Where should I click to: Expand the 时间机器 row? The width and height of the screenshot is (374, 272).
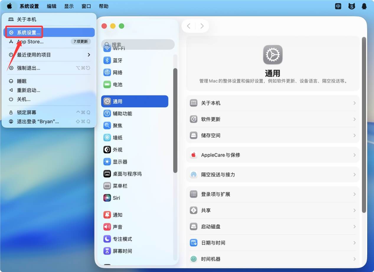pyautogui.click(x=272, y=259)
